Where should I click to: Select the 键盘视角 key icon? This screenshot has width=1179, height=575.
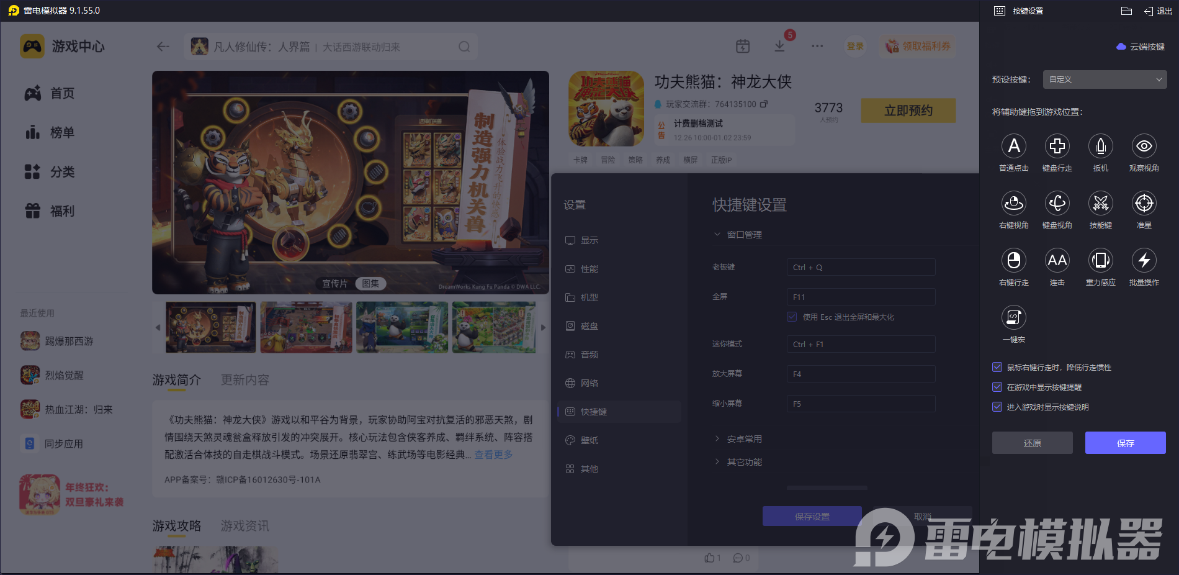click(x=1057, y=203)
